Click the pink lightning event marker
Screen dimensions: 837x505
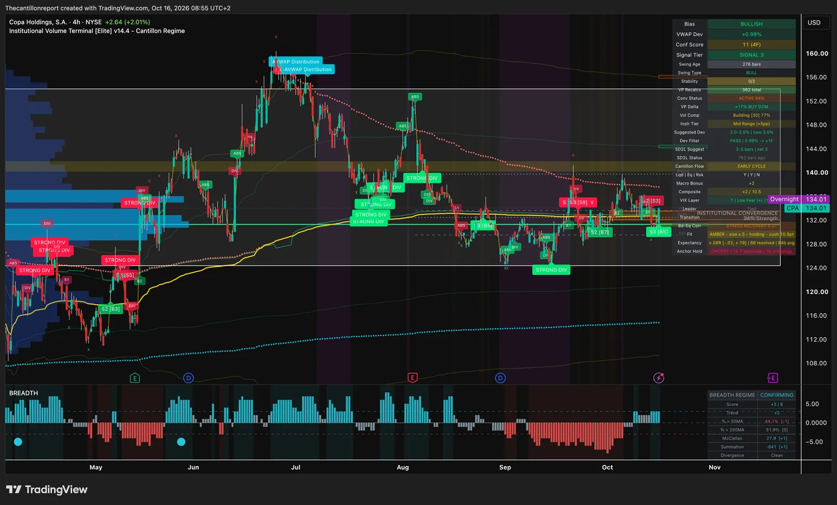659,378
